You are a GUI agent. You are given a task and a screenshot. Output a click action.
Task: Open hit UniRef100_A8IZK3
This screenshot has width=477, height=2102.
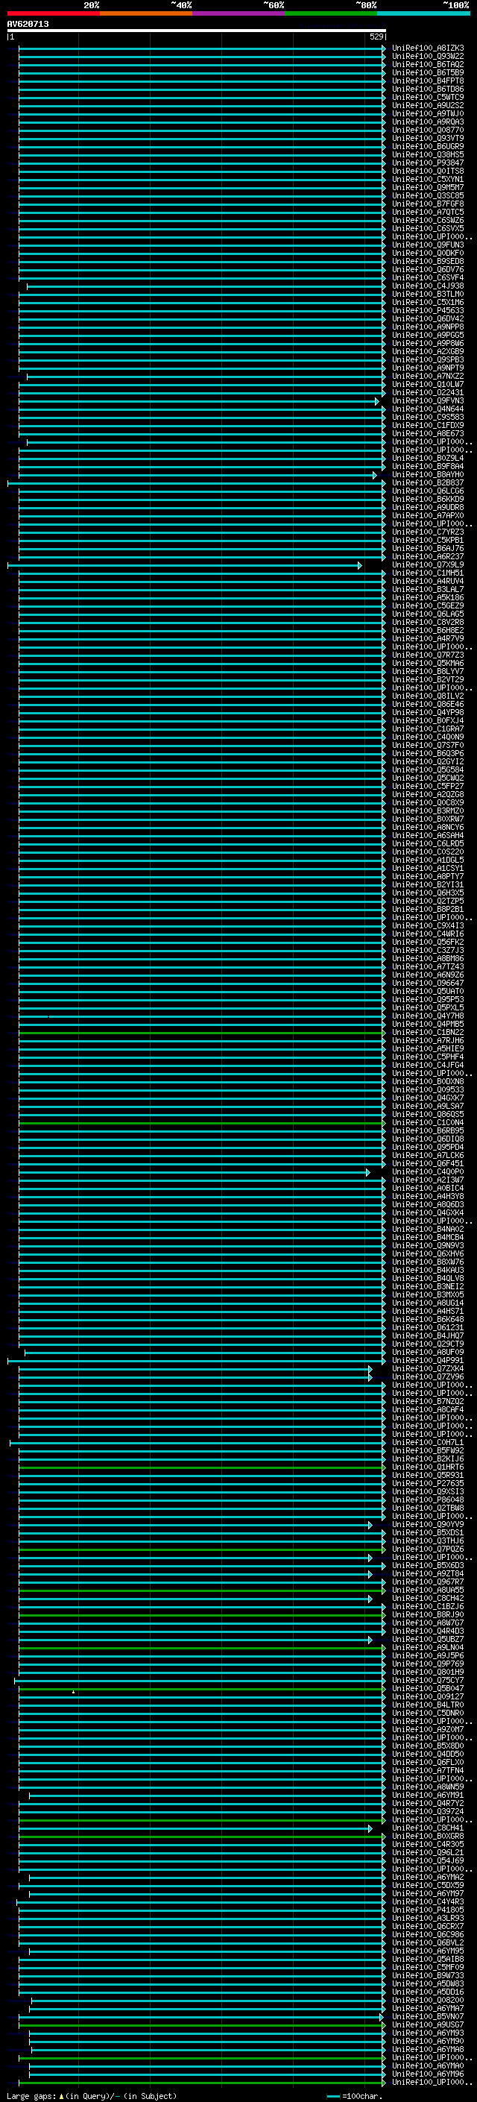coord(427,49)
